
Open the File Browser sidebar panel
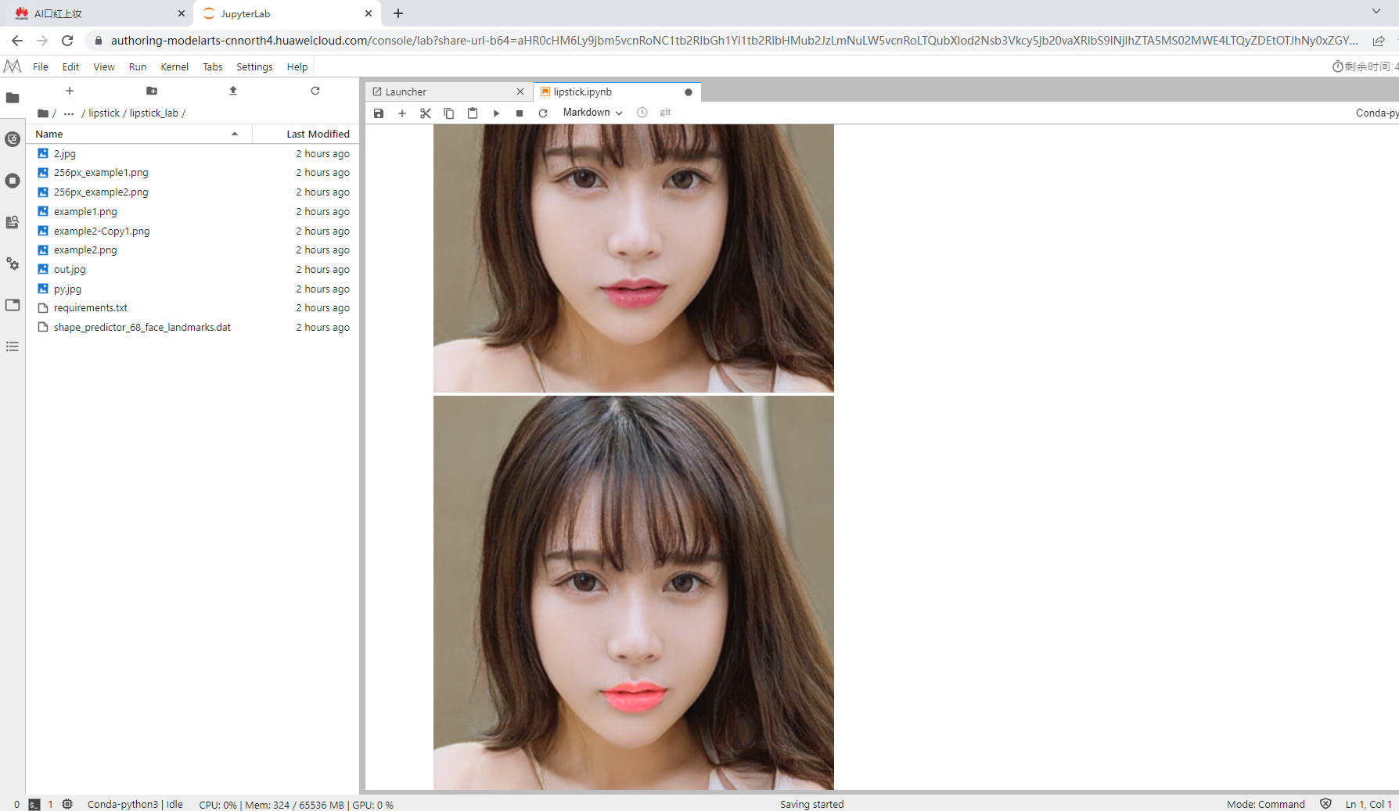coord(13,98)
